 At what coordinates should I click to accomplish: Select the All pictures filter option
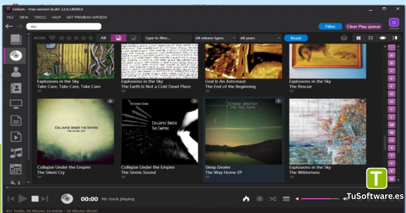(104, 38)
